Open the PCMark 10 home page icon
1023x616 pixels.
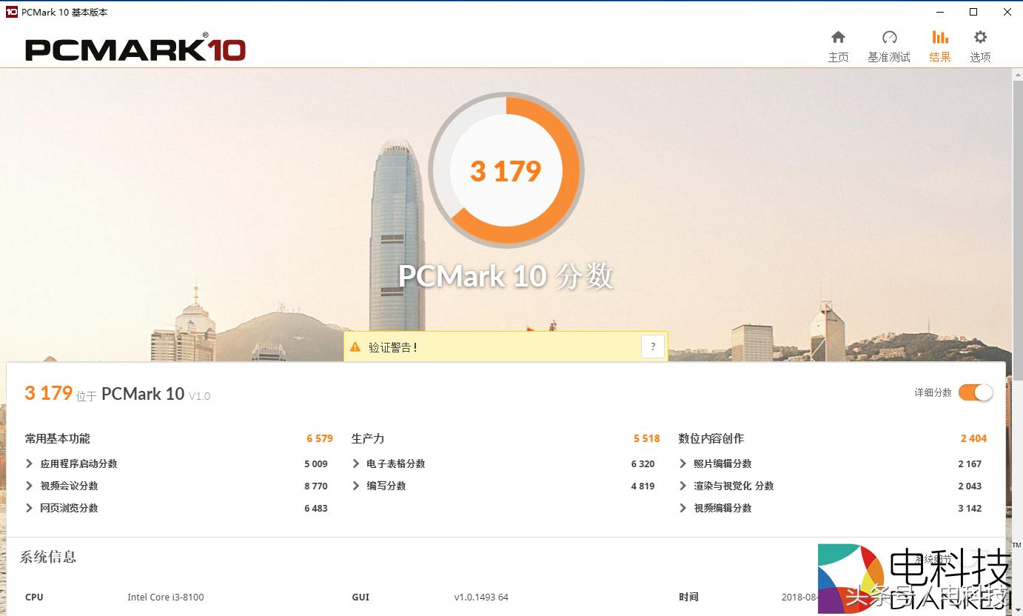[839, 43]
